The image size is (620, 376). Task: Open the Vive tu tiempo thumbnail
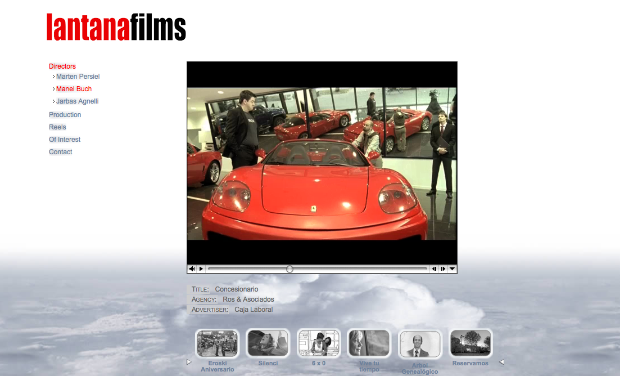coord(369,343)
